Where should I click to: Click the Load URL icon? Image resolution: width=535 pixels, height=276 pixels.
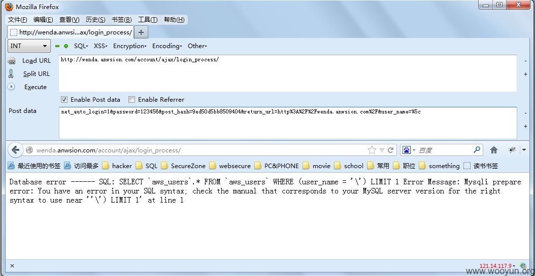coord(11,61)
